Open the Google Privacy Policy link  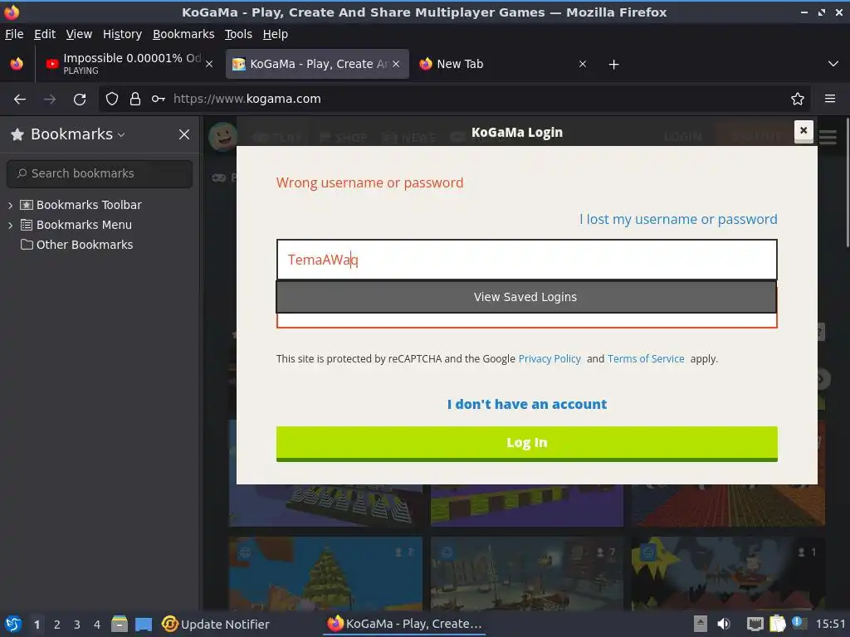(550, 358)
